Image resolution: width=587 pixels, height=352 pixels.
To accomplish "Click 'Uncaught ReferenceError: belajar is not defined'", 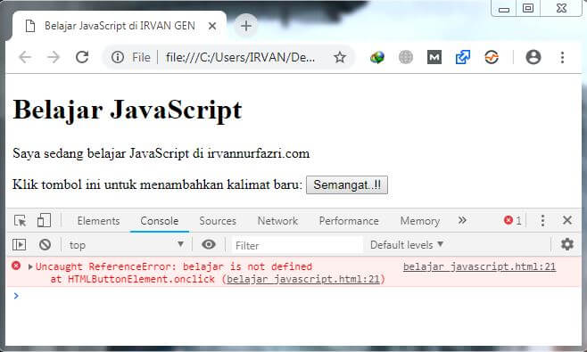I will coord(174,266).
